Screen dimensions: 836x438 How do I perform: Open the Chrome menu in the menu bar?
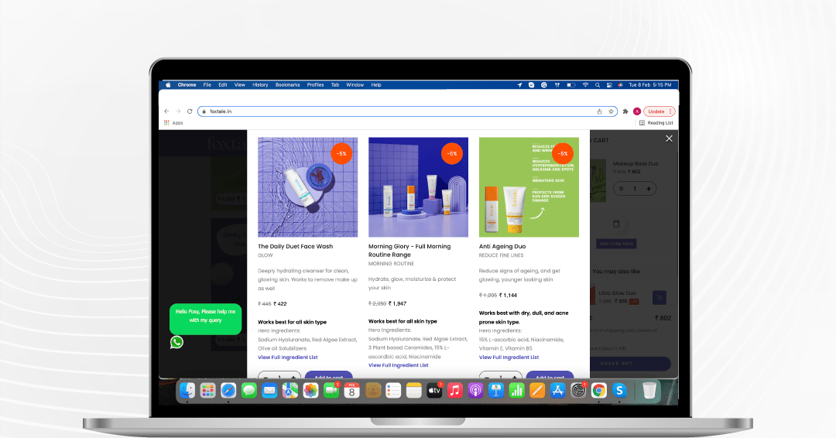click(x=187, y=84)
